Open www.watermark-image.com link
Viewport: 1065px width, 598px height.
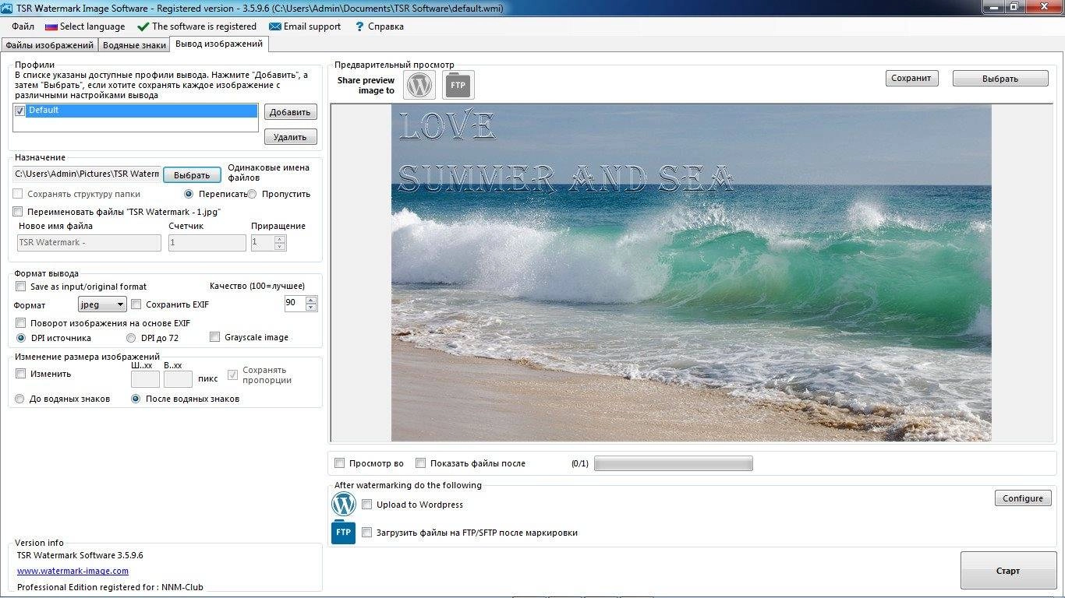click(x=73, y=571)
